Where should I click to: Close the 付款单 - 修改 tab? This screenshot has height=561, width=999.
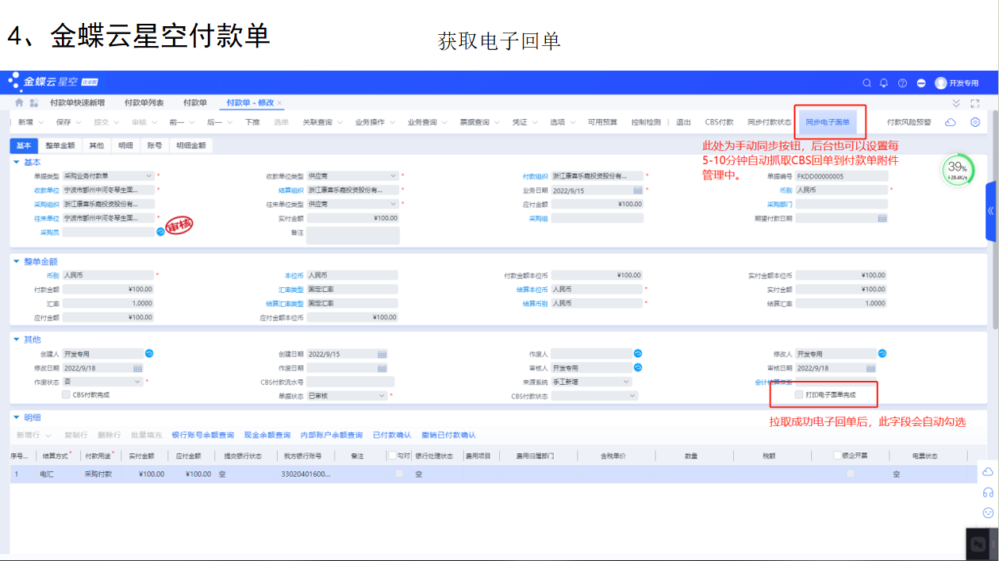(x=279, y=103)
